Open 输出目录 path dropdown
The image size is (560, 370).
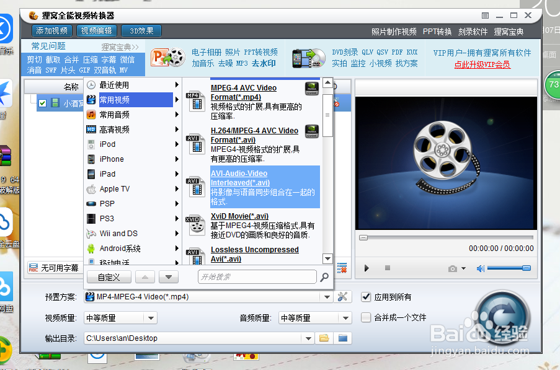308,338
